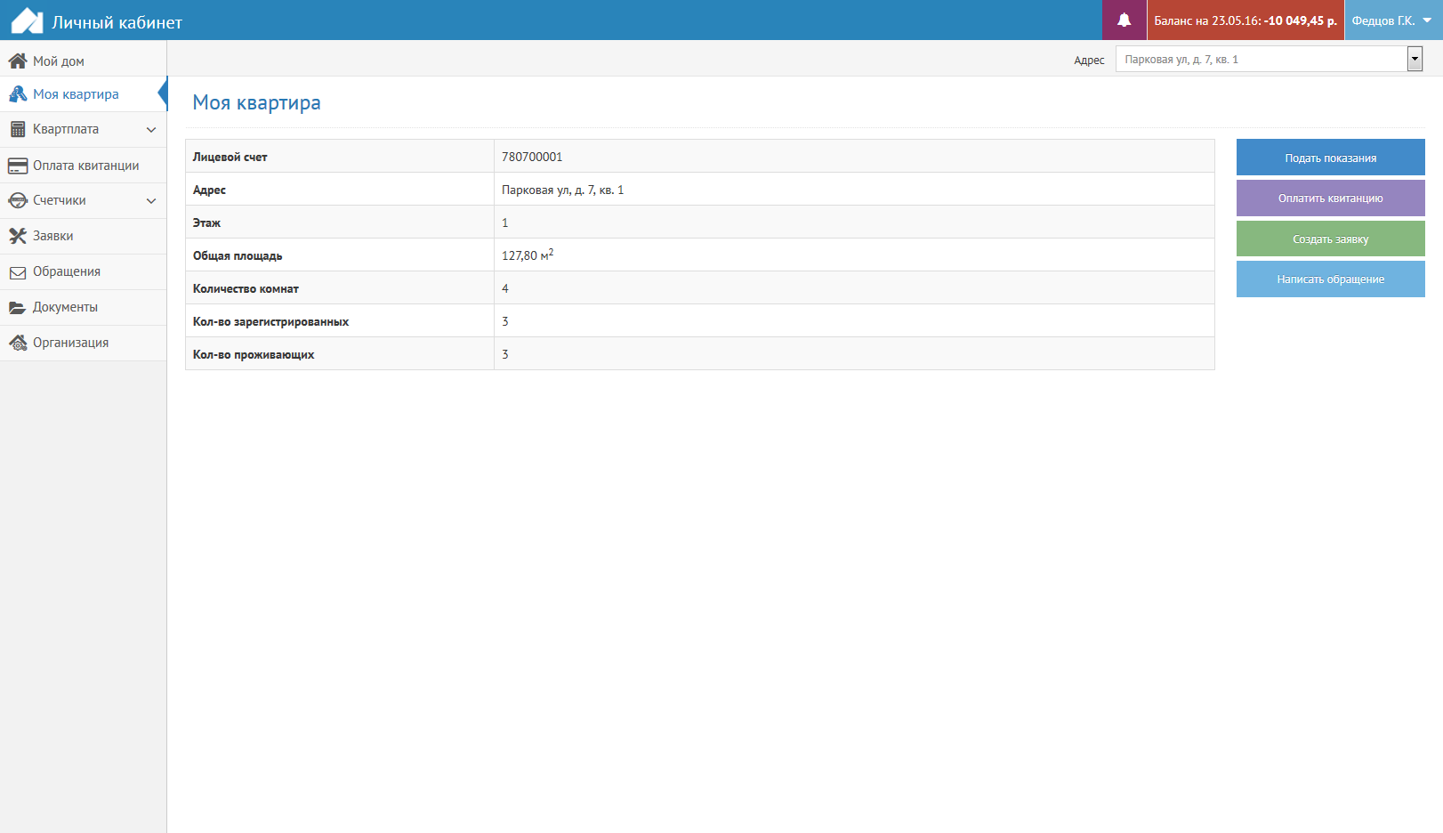Click the Общая площадь label
1443x833 pixels.
click(x=238, y=255)
